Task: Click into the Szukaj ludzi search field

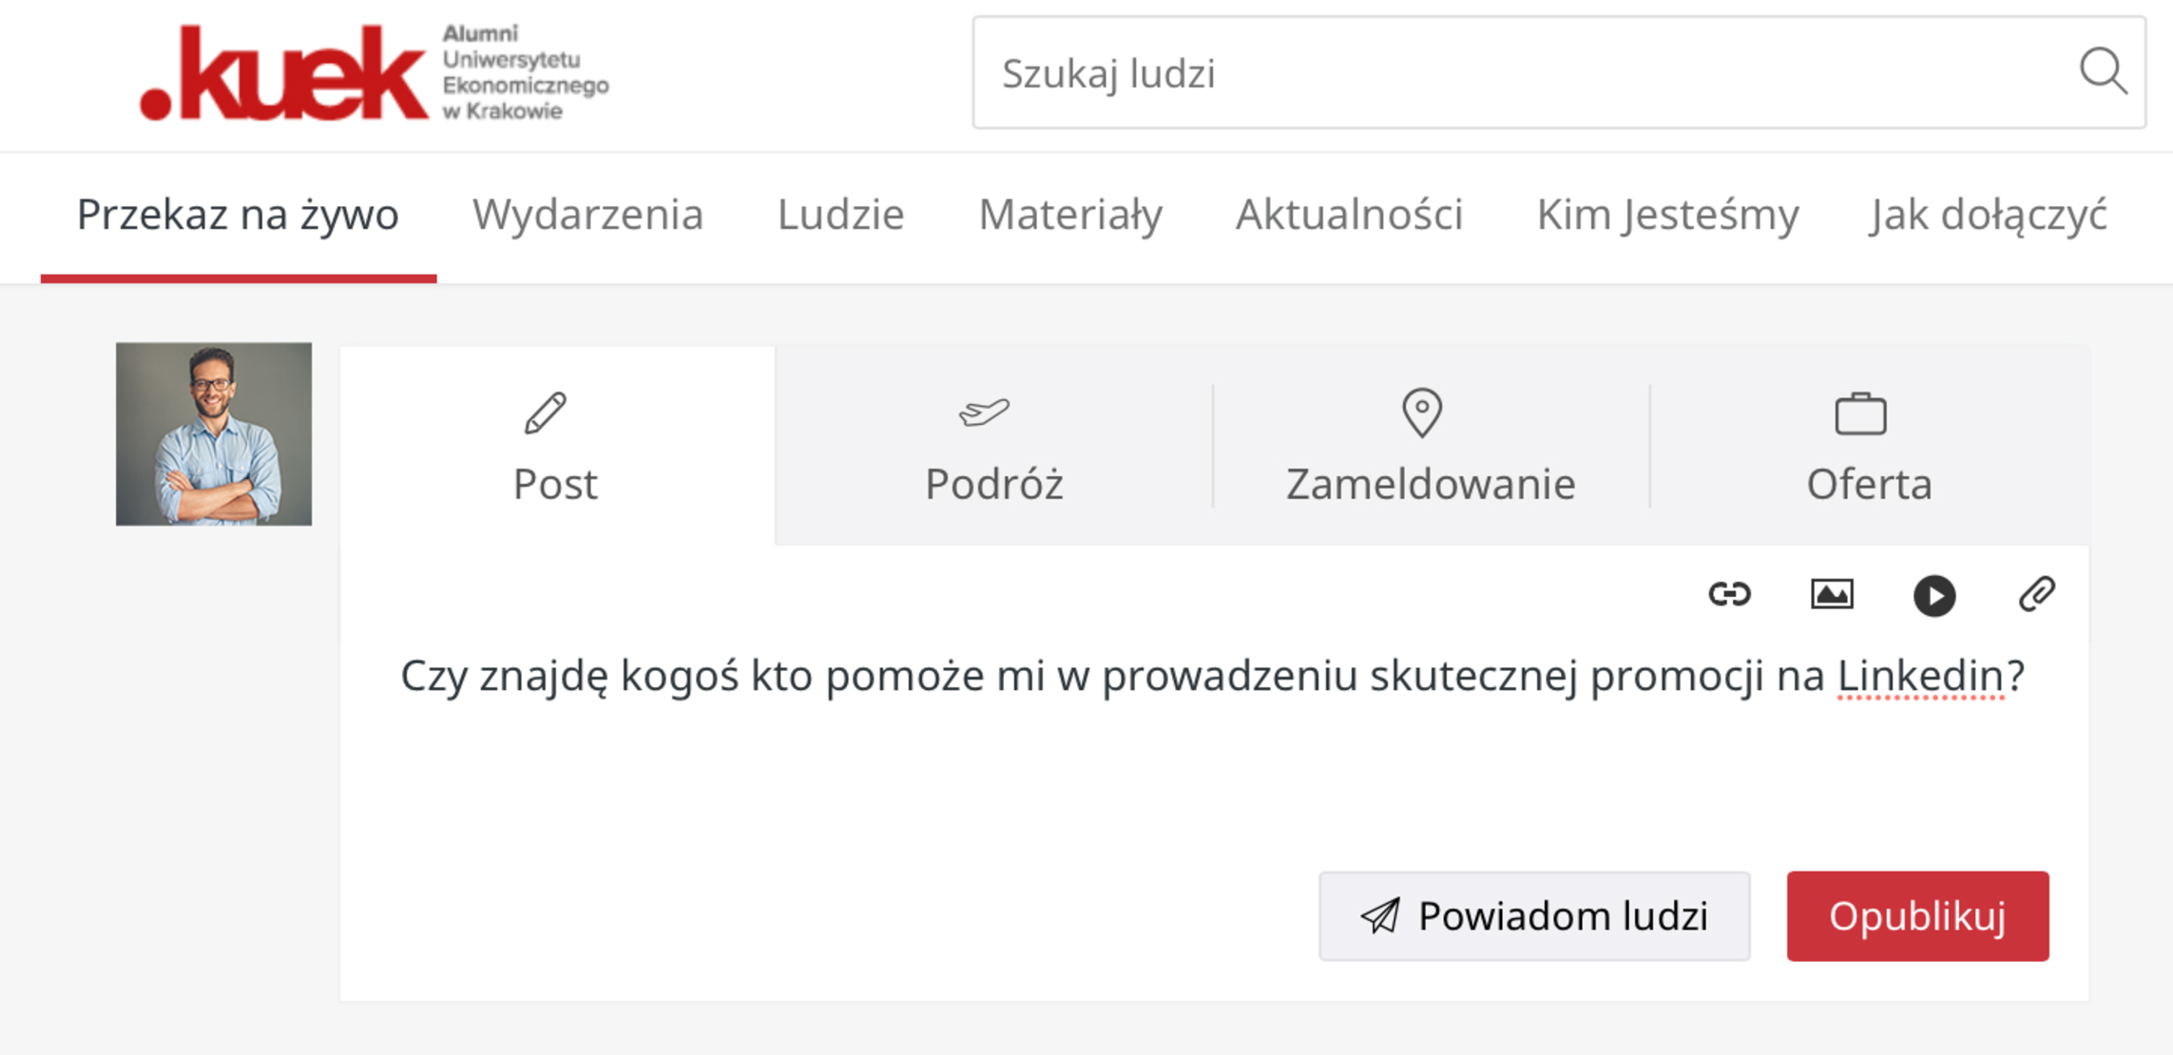Action: [1521, 73]
